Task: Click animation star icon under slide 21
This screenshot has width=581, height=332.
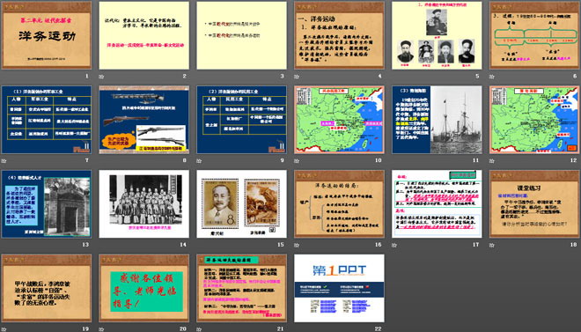Action: [x=199, y=329]
